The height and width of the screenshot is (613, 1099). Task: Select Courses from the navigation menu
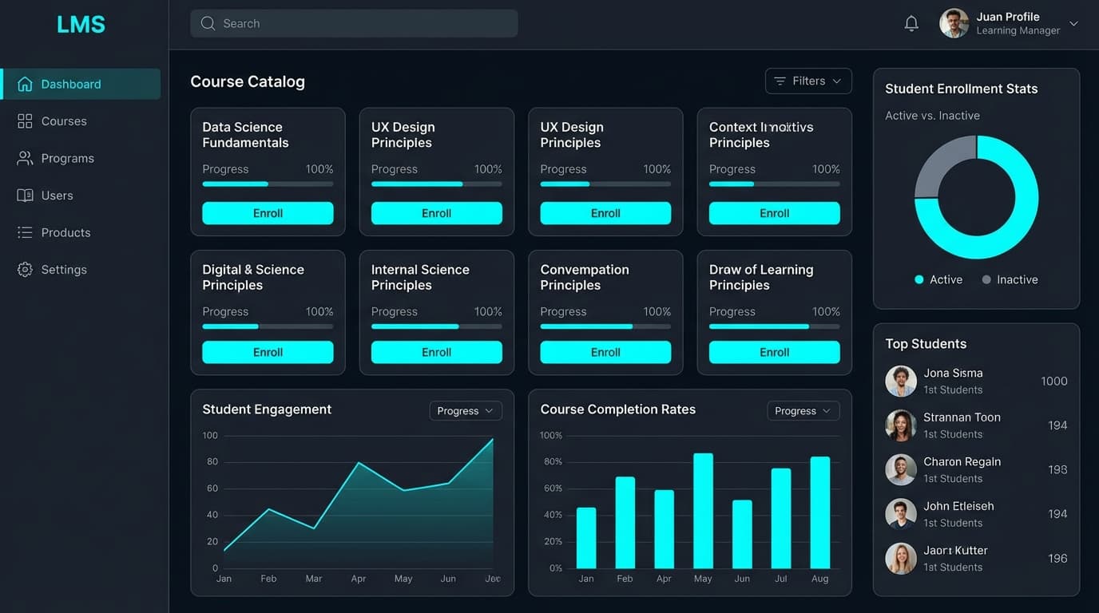[x=64, y=121]
